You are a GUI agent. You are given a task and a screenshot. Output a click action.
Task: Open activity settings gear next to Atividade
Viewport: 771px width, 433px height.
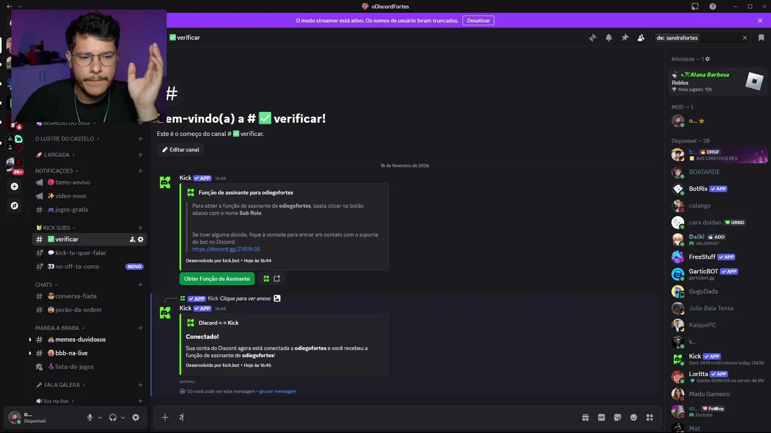[x=708, y=59]
